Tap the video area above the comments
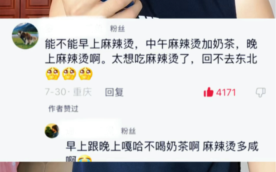 click(x=138, y=9)
